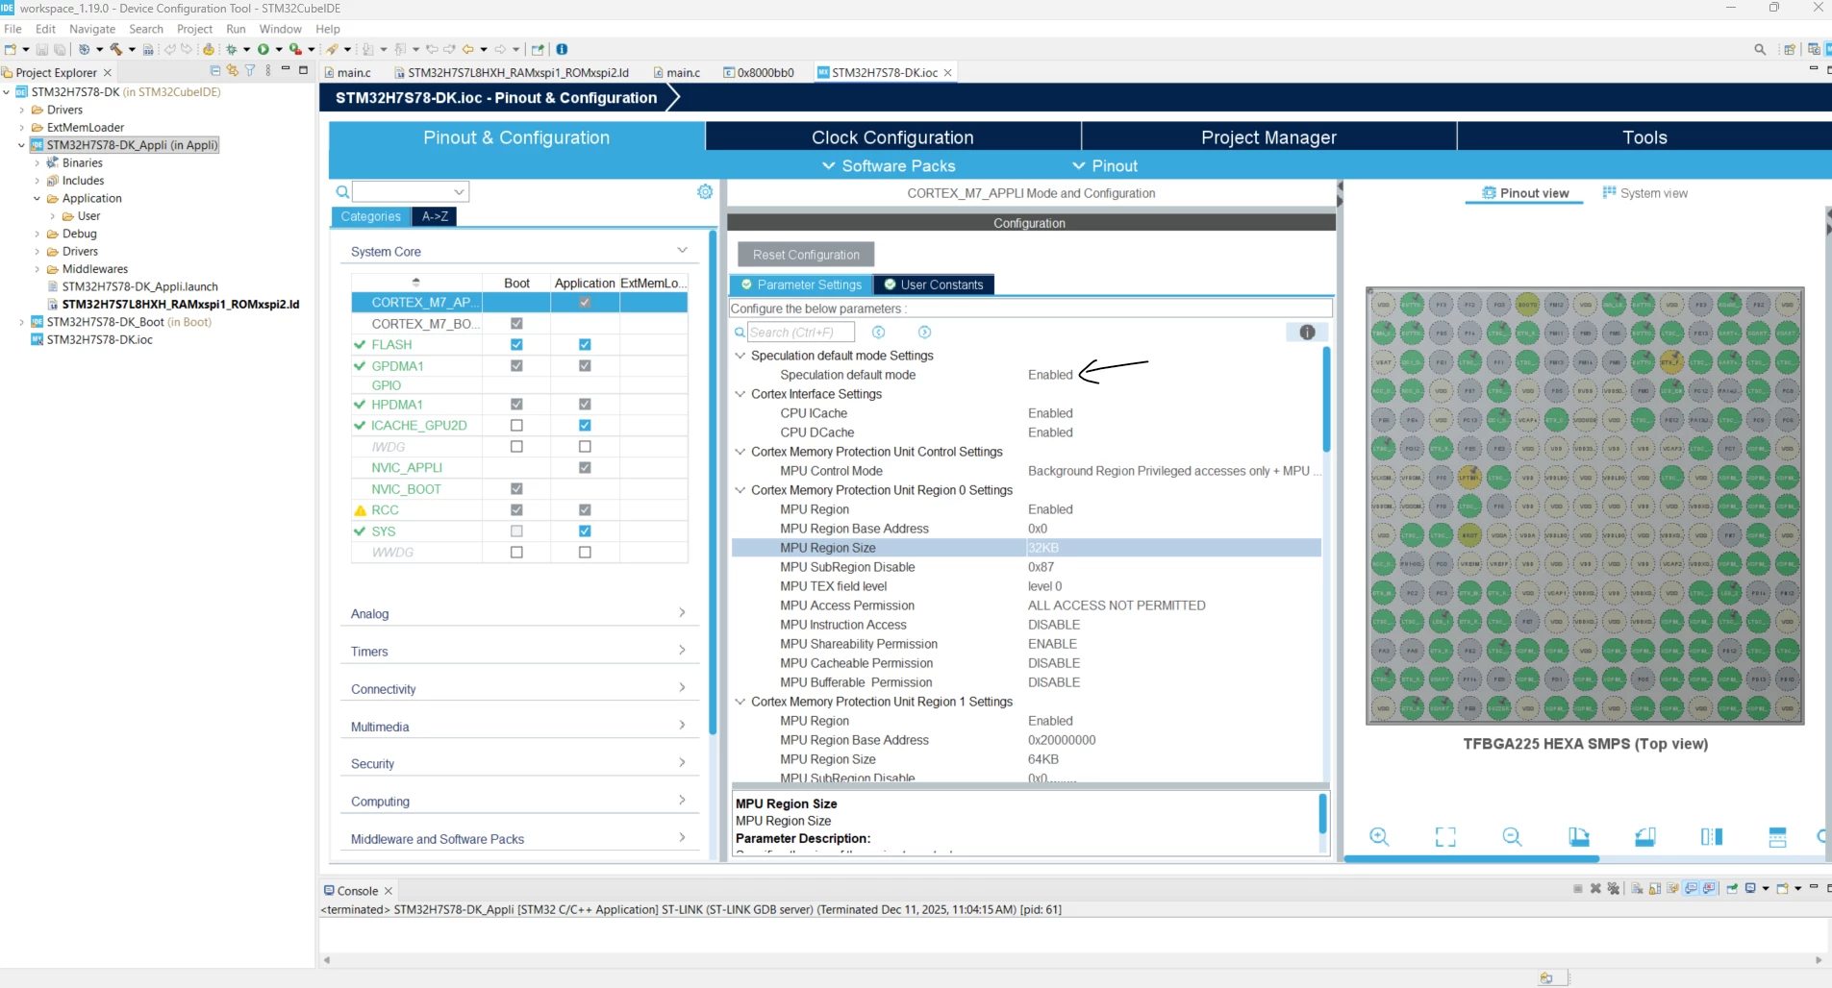Toggle ICACHE_GPU2D Boot checkbox

click(x=516, y=426)
